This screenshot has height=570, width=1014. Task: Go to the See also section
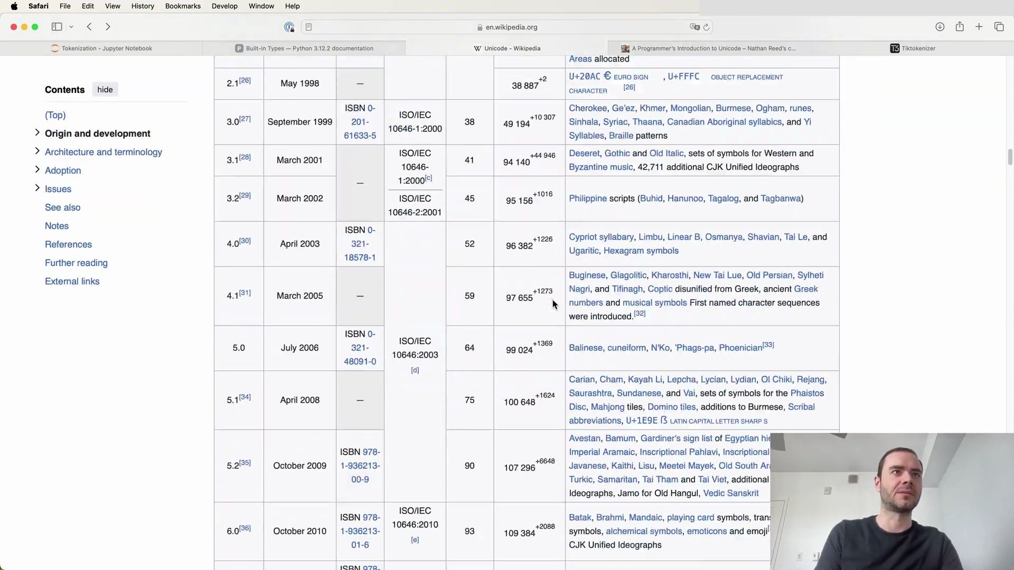pyautogui.click(x=62, y=207)
